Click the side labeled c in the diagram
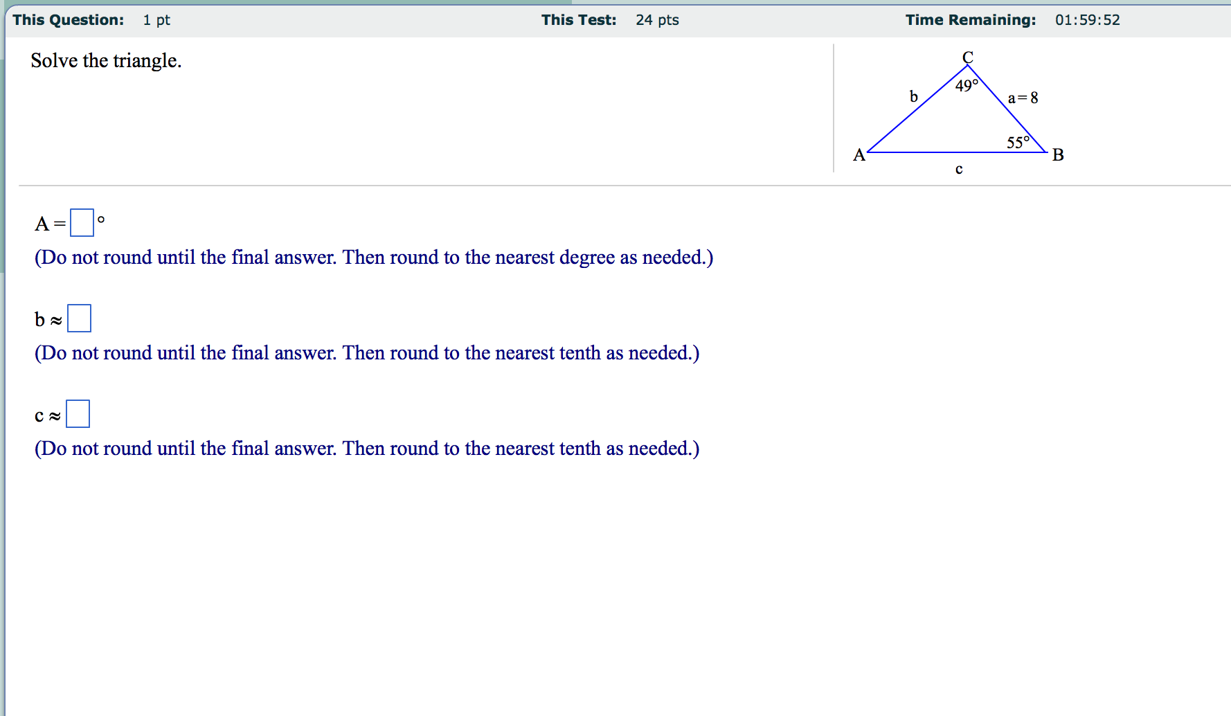 959,168
